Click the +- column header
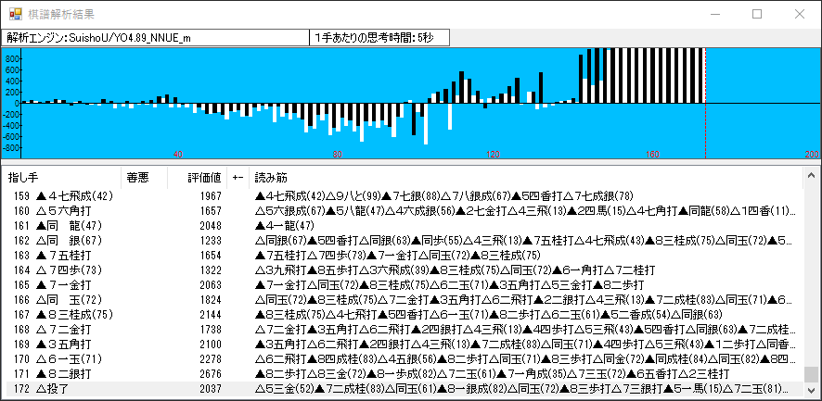This screenshot has width=822, height=401. (238, 178)
